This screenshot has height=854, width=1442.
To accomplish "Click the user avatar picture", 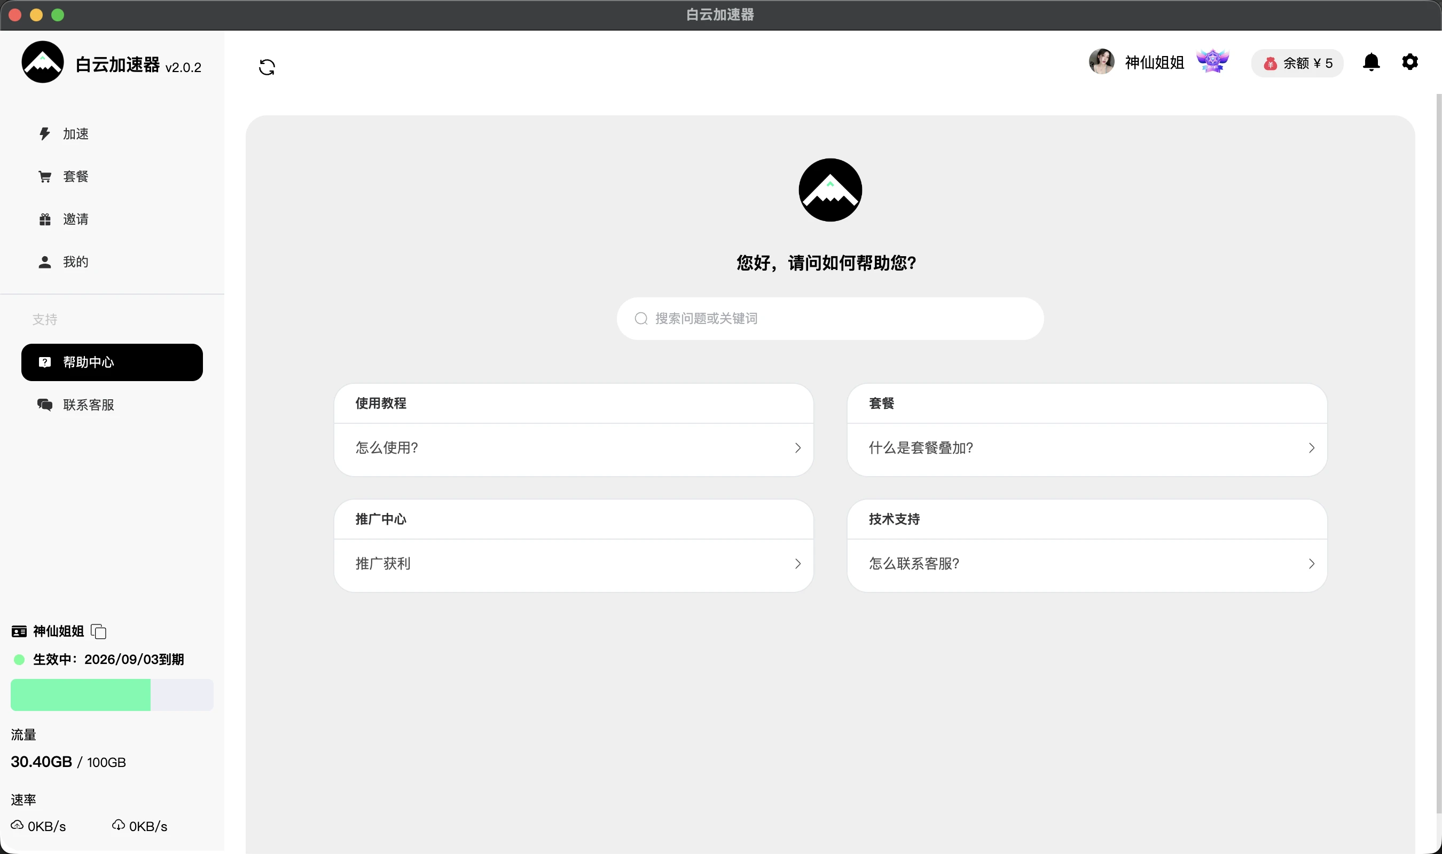I will pos(1101,61).
